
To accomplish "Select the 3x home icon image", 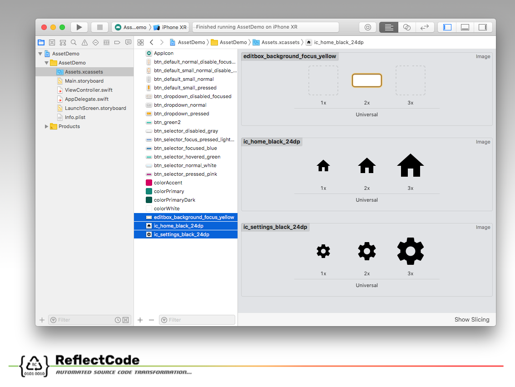I will pyautogui.click(x=411, y=166).
